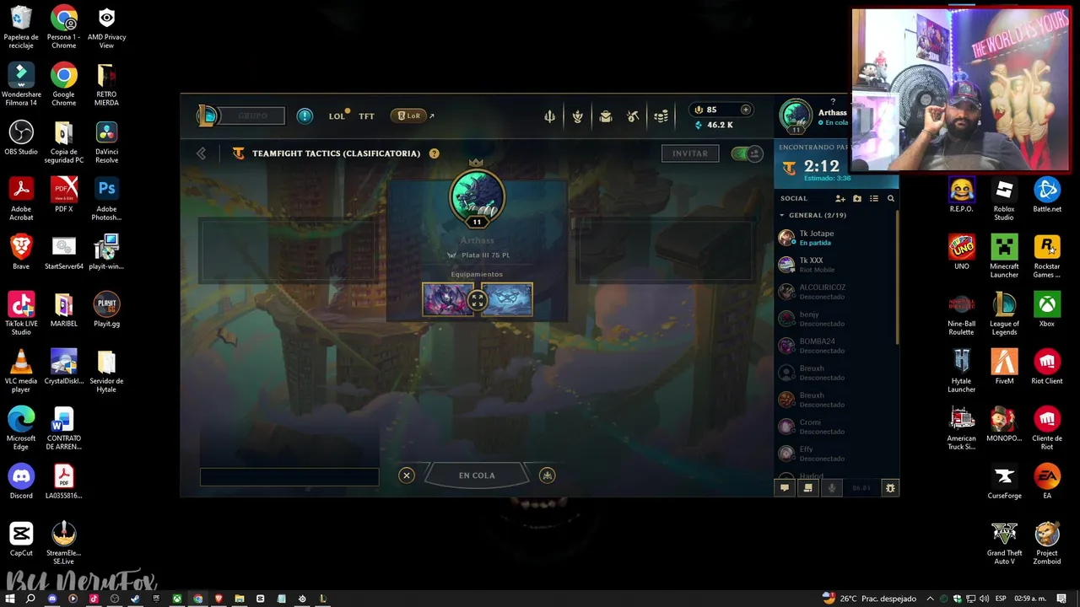Click the ESP language indicator

(x=1002, y=599)
